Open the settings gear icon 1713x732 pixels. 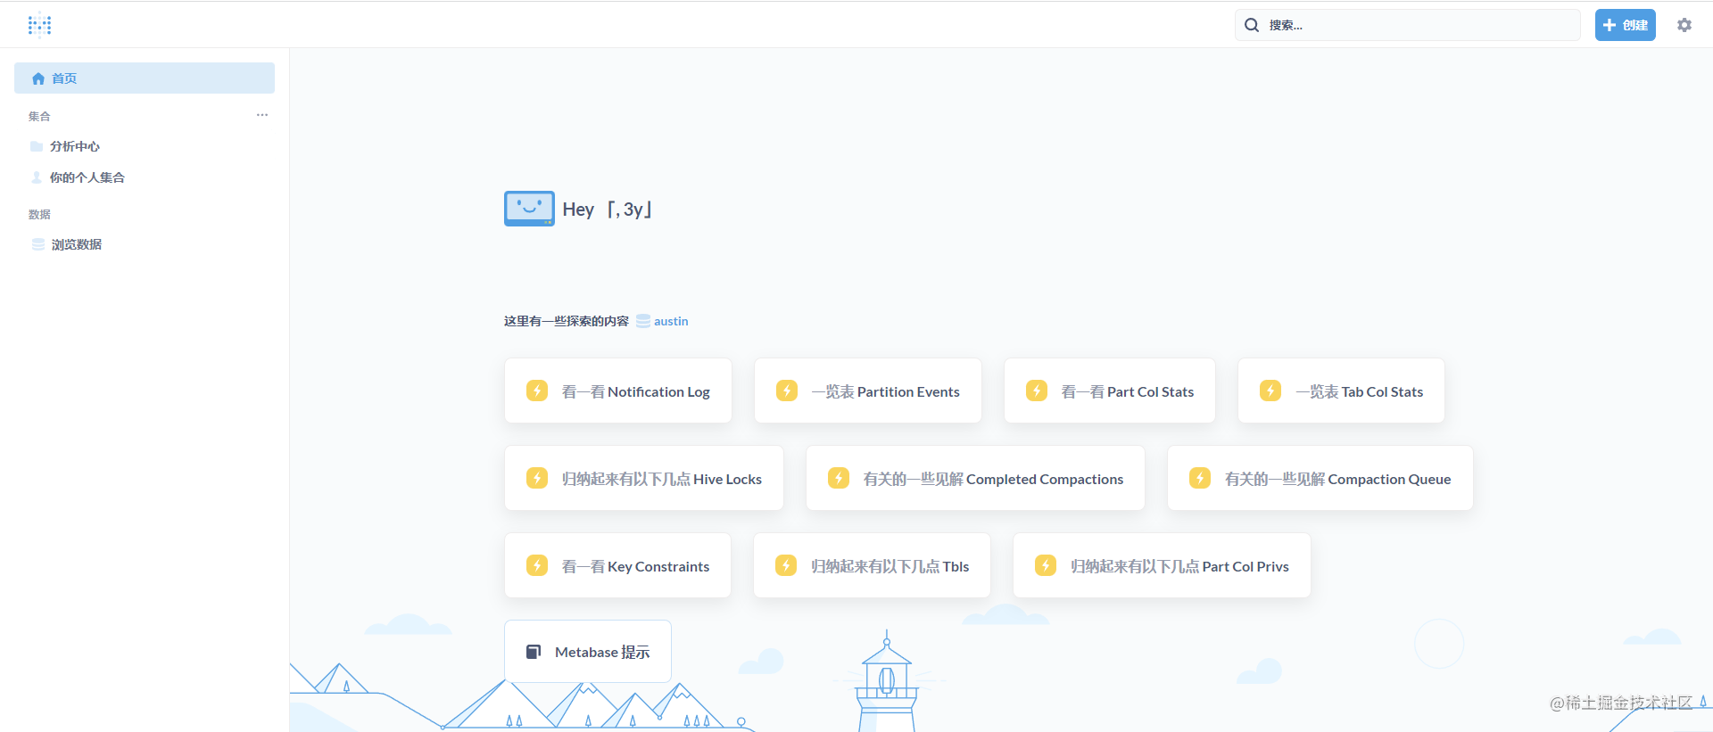[1684, 25]
